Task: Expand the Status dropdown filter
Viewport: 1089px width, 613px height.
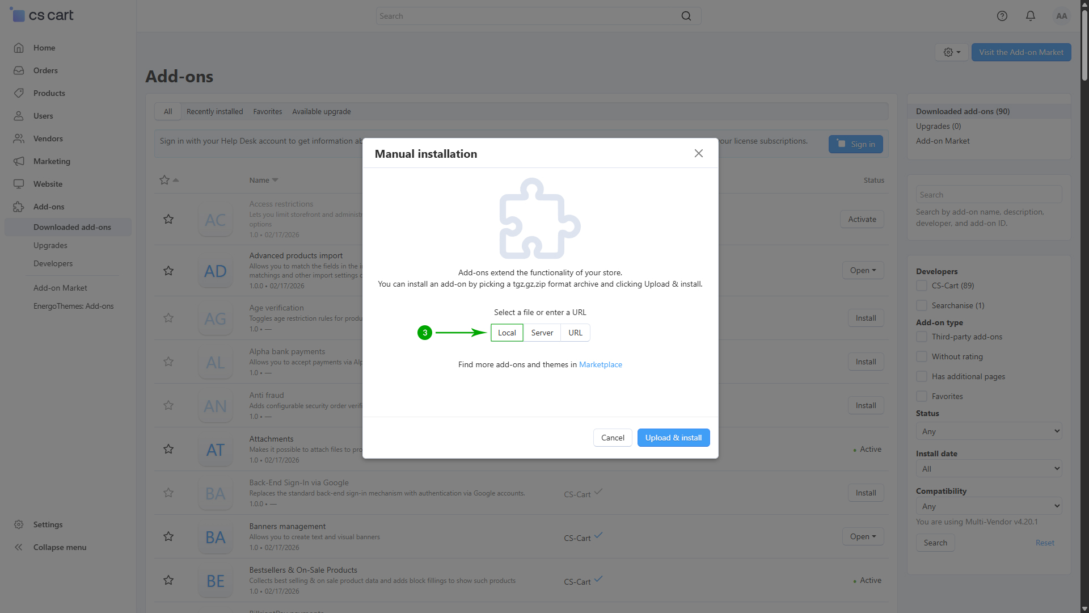Action: coord(989,431)
